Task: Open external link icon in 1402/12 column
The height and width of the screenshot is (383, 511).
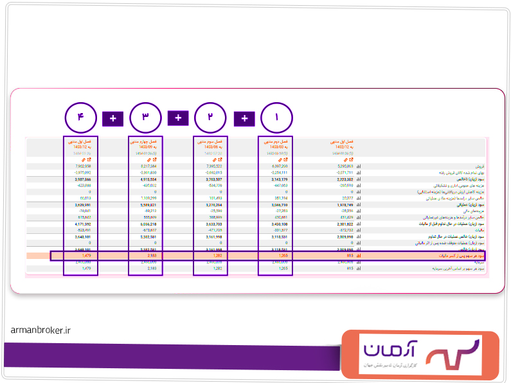Action: click(x=350, y=159)
